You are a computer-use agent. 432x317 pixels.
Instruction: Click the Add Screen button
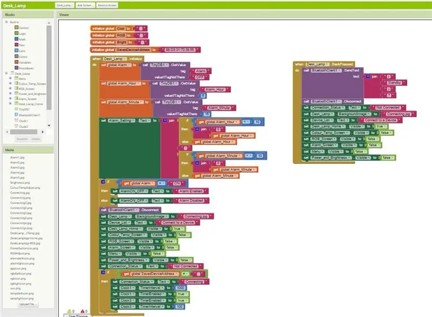pyautogui.click(x=85, y=5)
